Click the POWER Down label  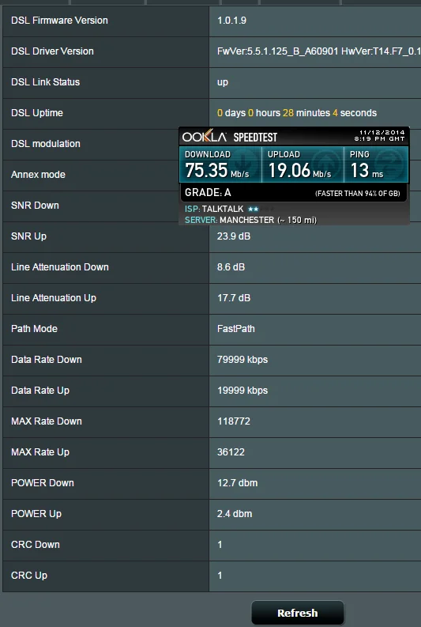pyautogui.click(x=43, y=482)
